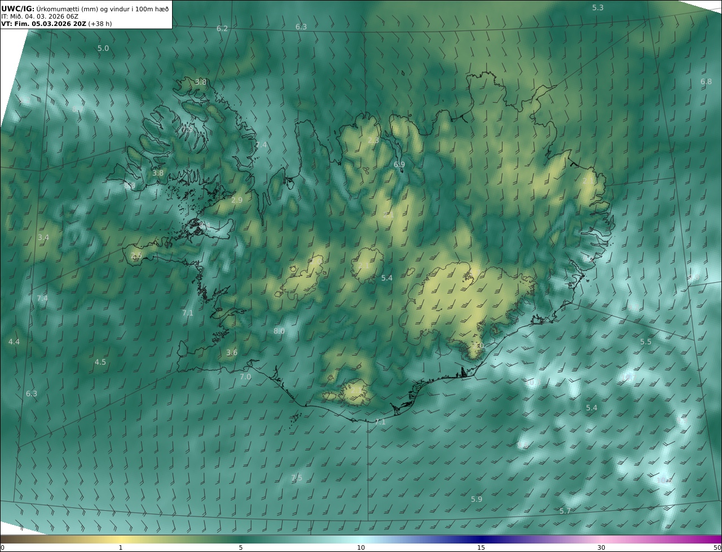Click the '1' tick label on the color scale
Image resolution: width=722 pixels, height=552 pixels.
pos(121,547)
